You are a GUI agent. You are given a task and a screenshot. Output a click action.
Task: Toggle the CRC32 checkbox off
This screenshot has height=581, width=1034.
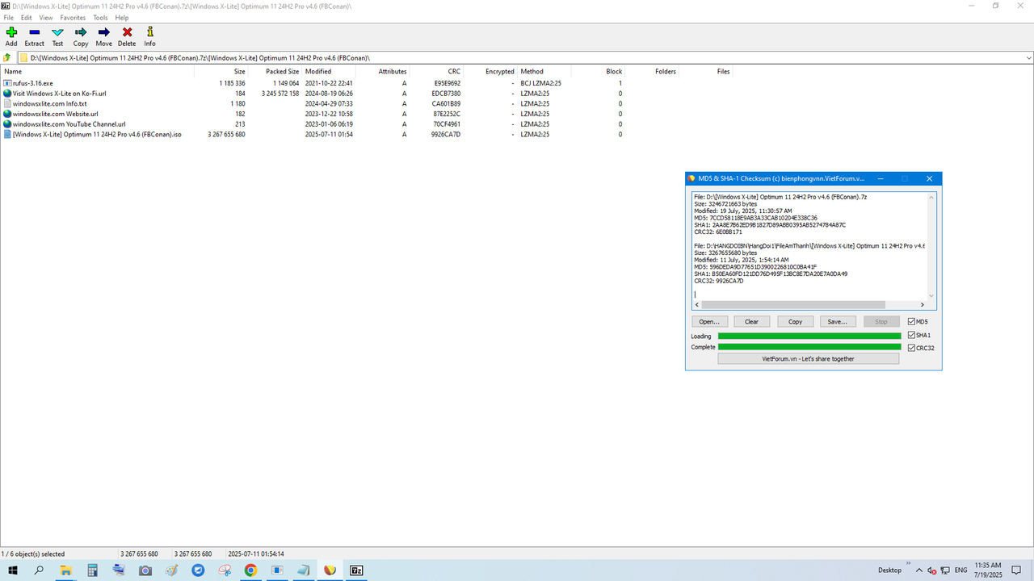click(x=910, y=347)
